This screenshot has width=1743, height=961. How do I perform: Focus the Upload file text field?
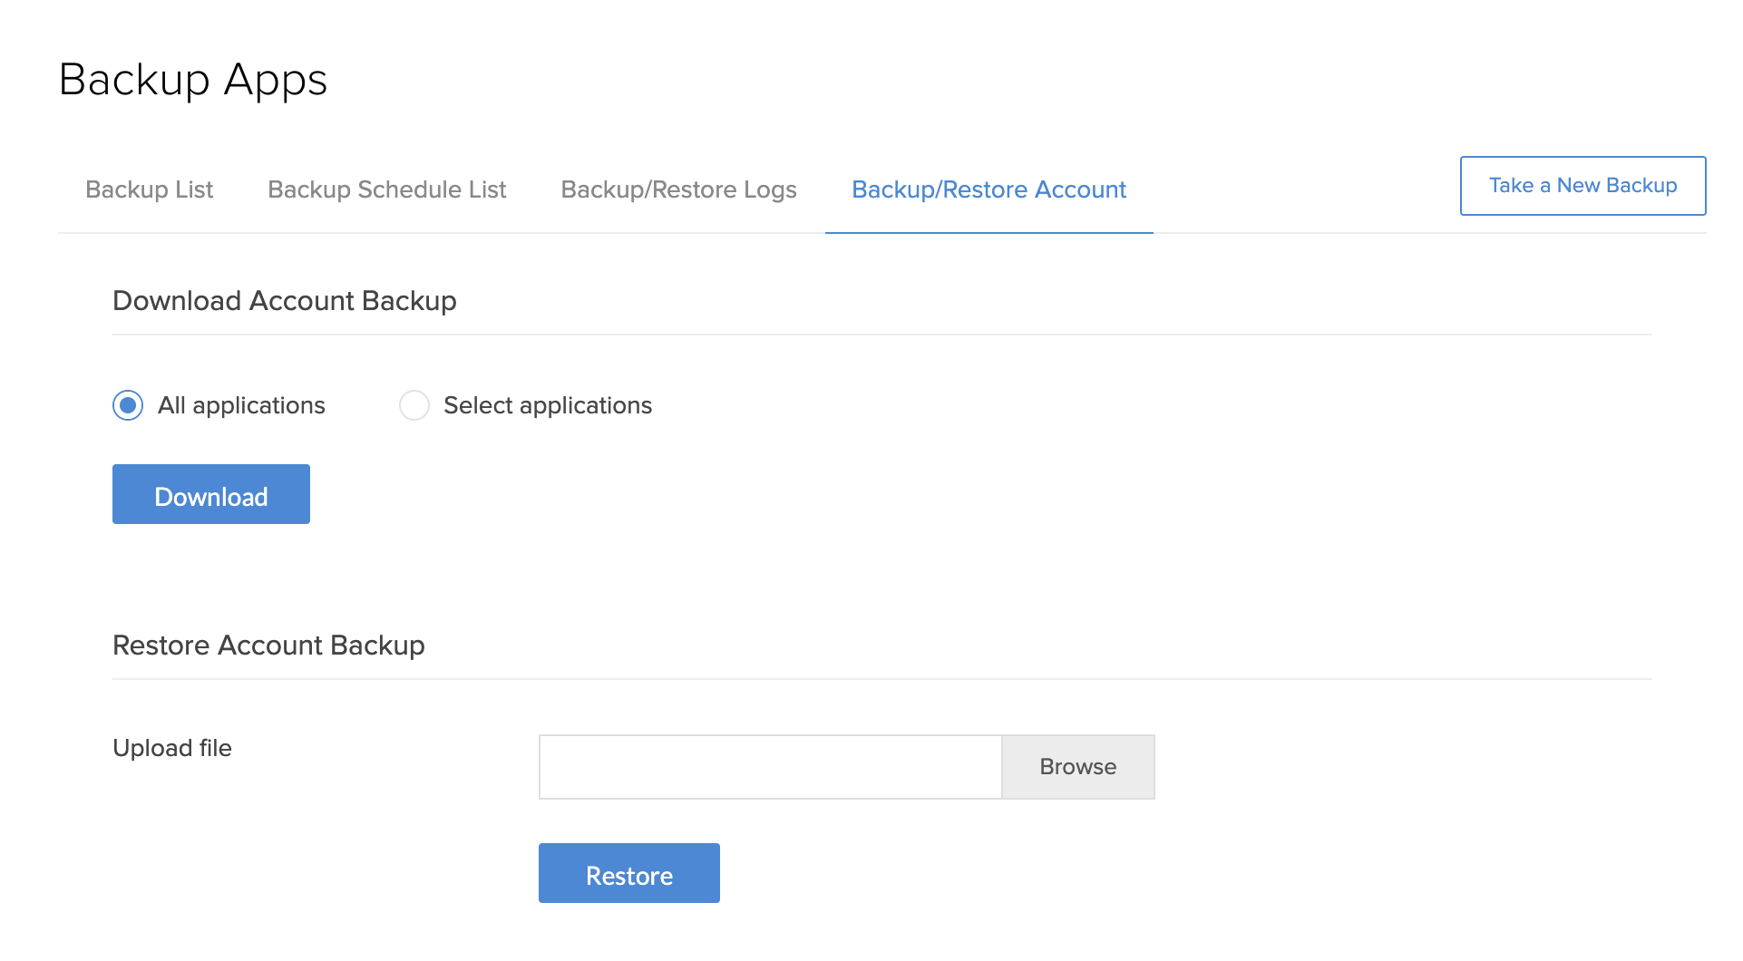tap(770, 767)
